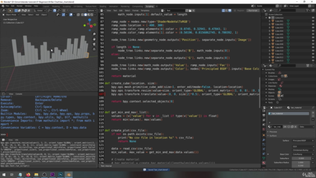Screen dimensions: 316x178
Task: Switch to the Shading workspace tab
Action: (103, 6)
